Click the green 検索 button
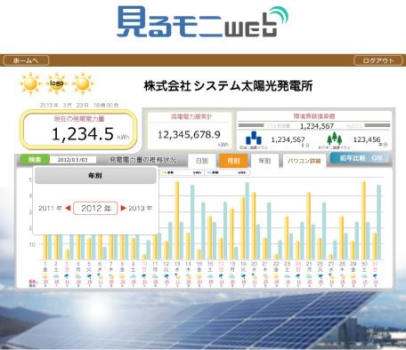This screenshot has height=350, width=406. tap(35, 160)
